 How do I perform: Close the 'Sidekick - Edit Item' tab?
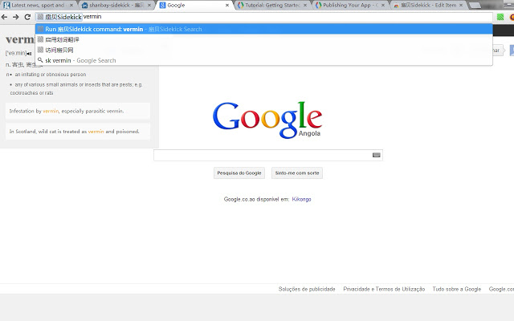tap(461, 6)
